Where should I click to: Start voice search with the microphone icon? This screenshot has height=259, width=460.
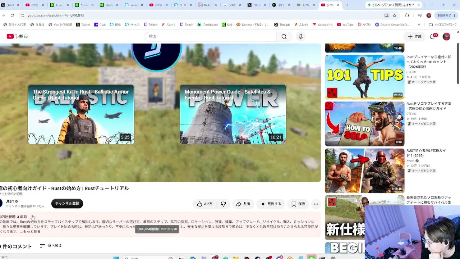tap(301, 36)
